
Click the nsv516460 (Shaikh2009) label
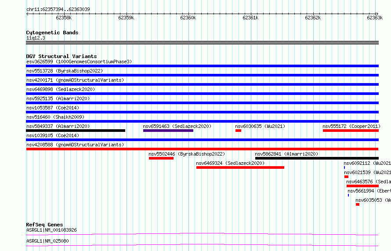coord(55,117)
